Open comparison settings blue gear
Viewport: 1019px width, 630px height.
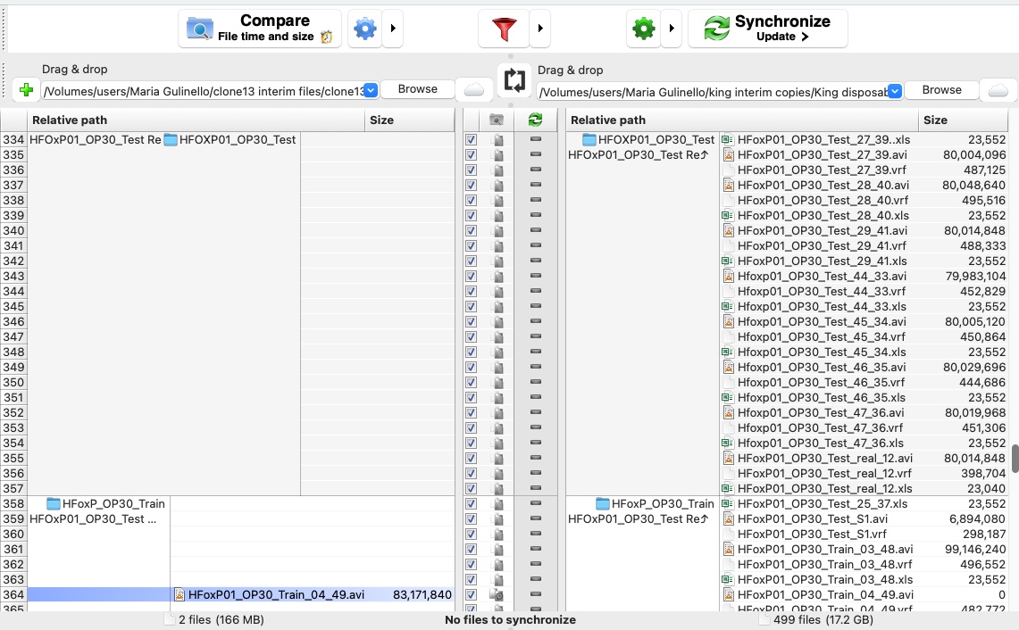pyautogui.click(x=365, y=29)
